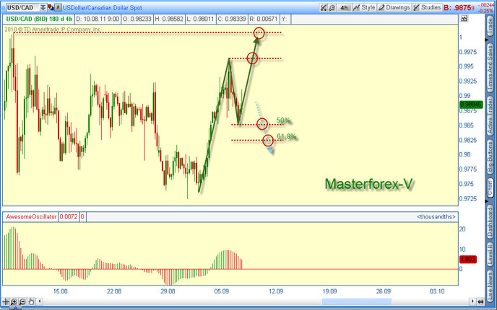Click the red 4.803 oscillator value marker

468,260
